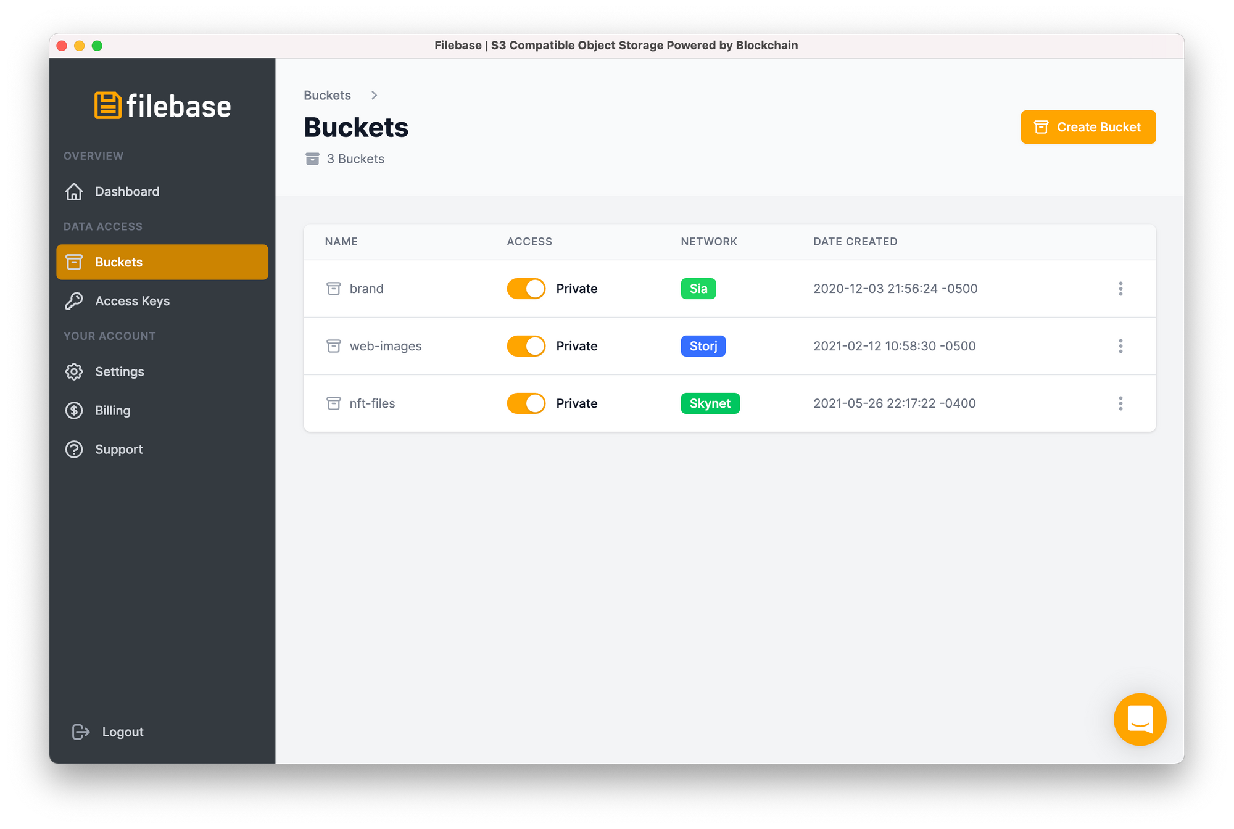Open the Access Keys sidebar label

coord(133,301)
